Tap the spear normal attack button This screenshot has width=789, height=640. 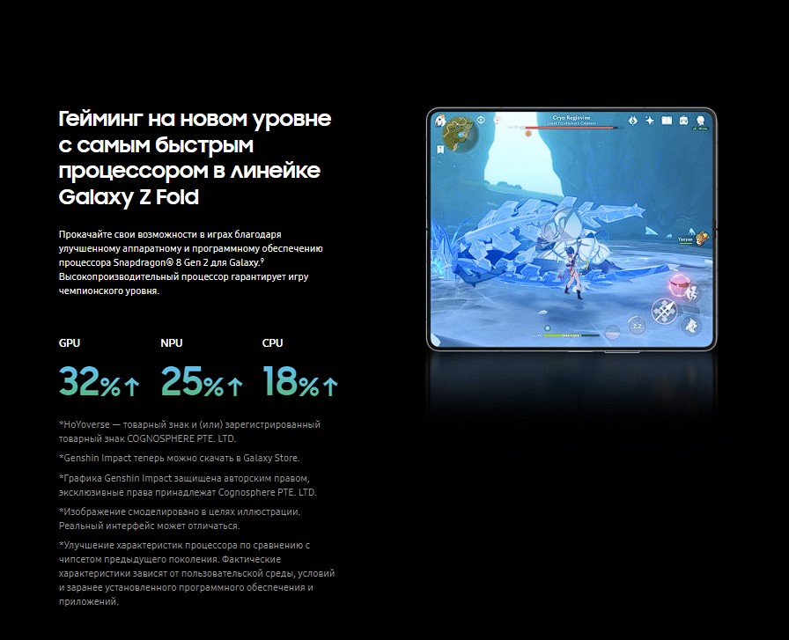(665, 311)
